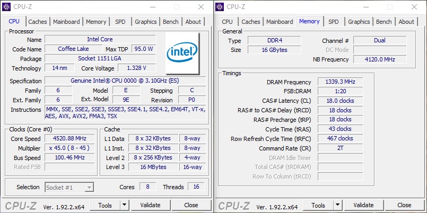Click the DRAM Frequency value '1339.3 MHz'
Image resolution: width=427 pixels, height=213 pixels.
[340, 82]
